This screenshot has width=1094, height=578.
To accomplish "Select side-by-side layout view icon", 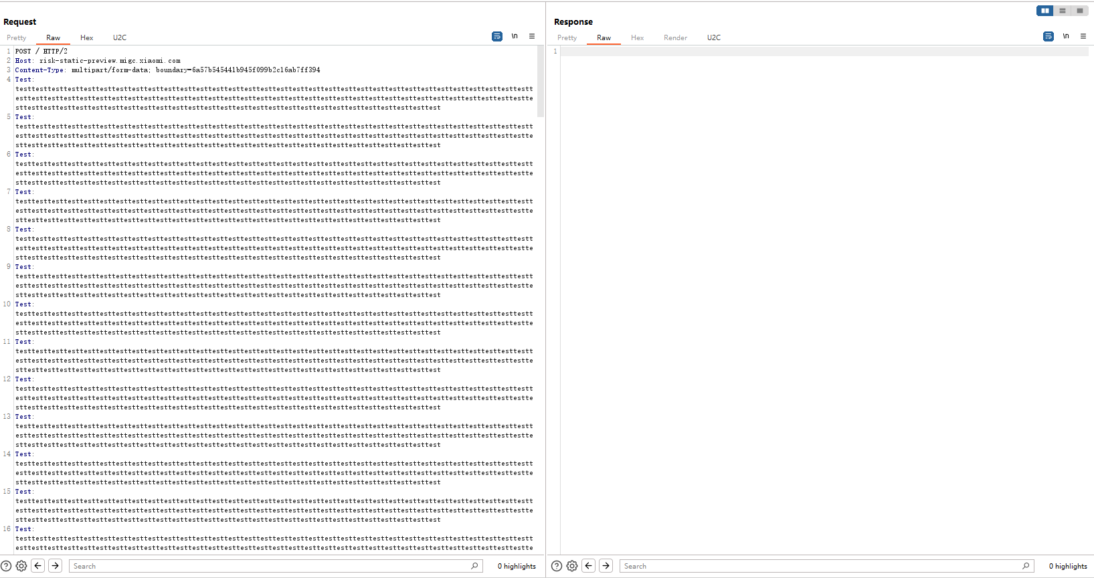I will (1045, 11).
